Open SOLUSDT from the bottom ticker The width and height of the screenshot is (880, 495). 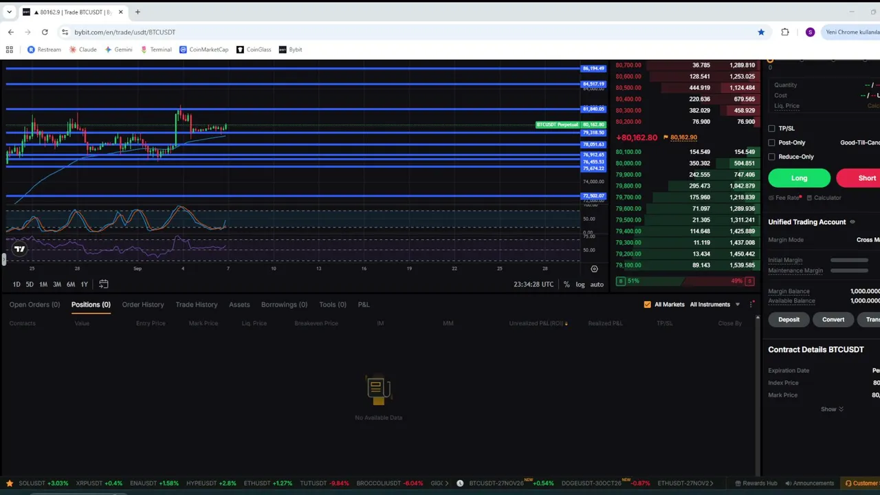(43, 483)
